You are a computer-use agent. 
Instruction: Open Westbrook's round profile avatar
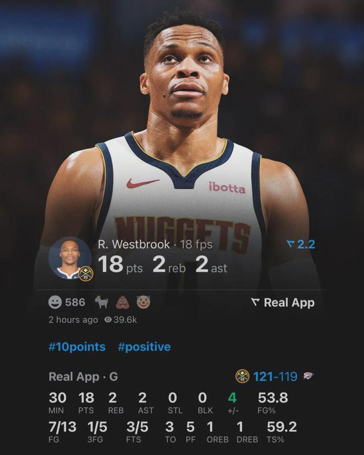70,258
